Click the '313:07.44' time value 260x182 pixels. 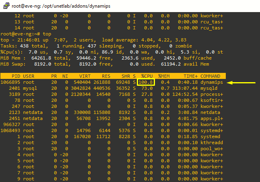185,88
